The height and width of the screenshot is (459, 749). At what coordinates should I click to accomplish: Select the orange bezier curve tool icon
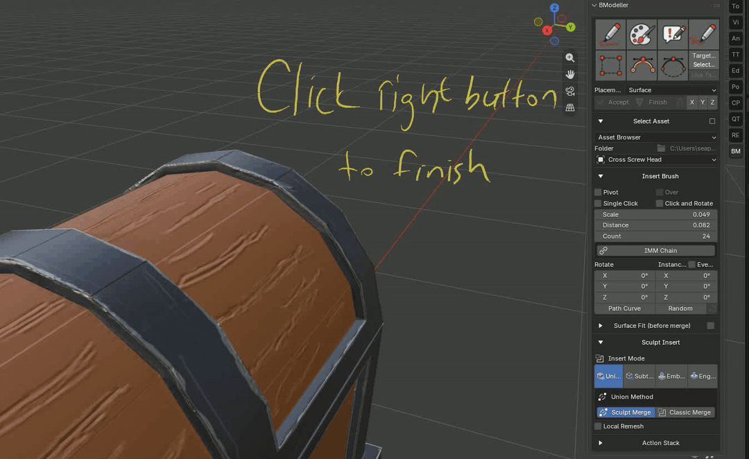[642, 65]
